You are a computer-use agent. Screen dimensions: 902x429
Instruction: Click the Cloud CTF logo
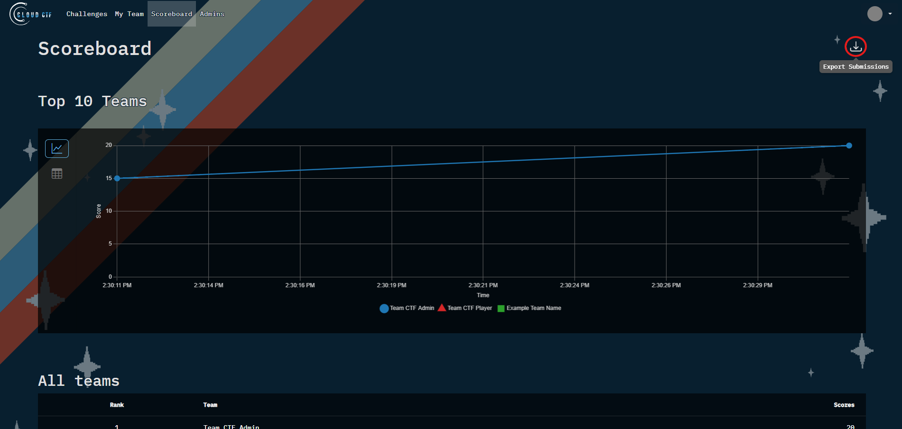[x=31, y=14]
